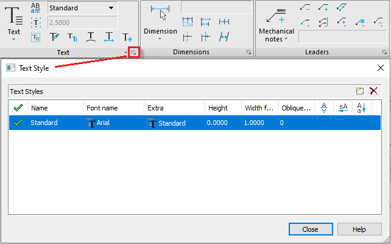Select the stacked baseline dimension icon

tap(205, 22)
